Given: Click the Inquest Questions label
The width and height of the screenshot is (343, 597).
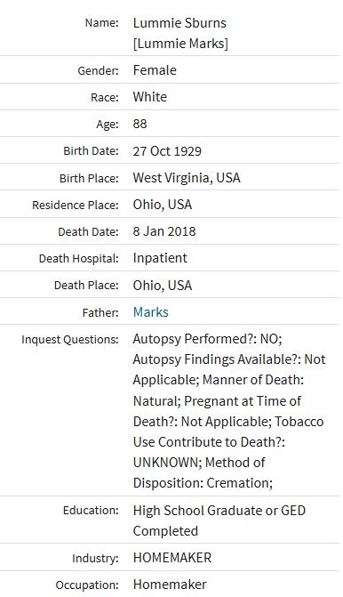Looking at the screenshot, I should click(x=70, y=339).
